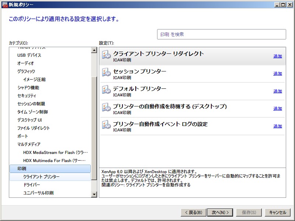Add the デフォルト プリンター setting

(277, 91)
